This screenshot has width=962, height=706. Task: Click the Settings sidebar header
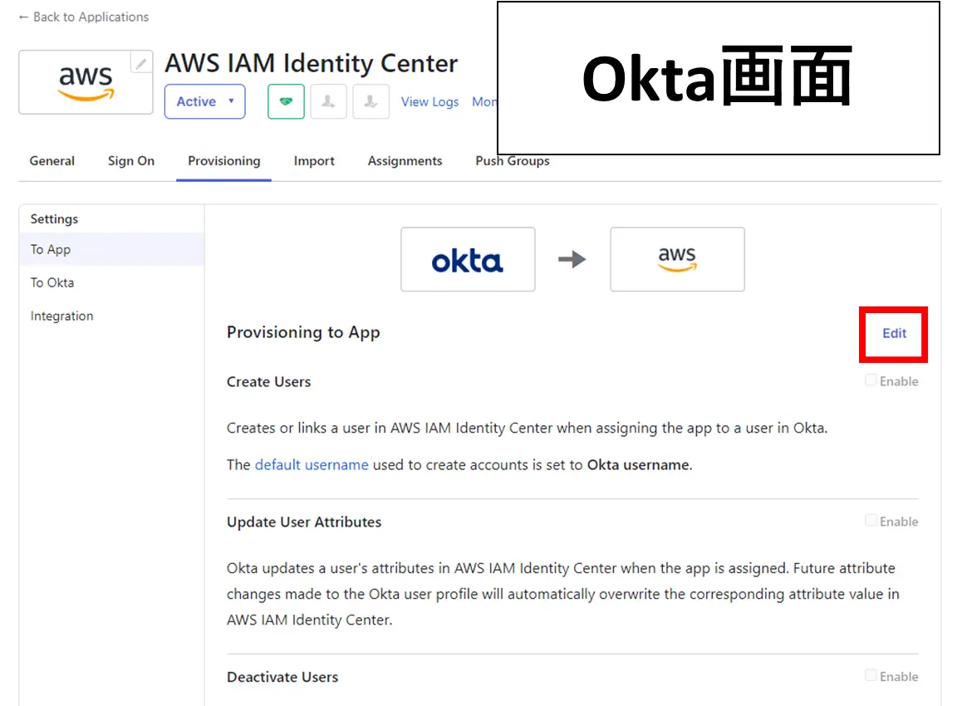click(55, 219)
